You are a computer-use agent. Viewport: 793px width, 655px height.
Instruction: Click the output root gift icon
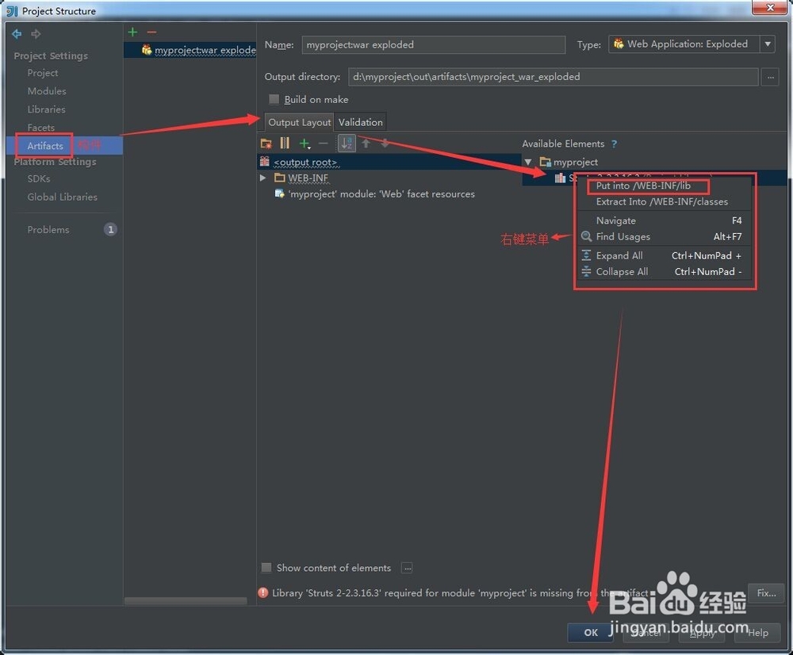coord(265,161)
